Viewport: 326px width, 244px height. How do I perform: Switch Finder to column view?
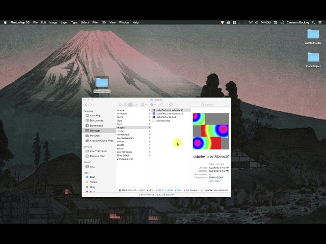tap(130, 105)
